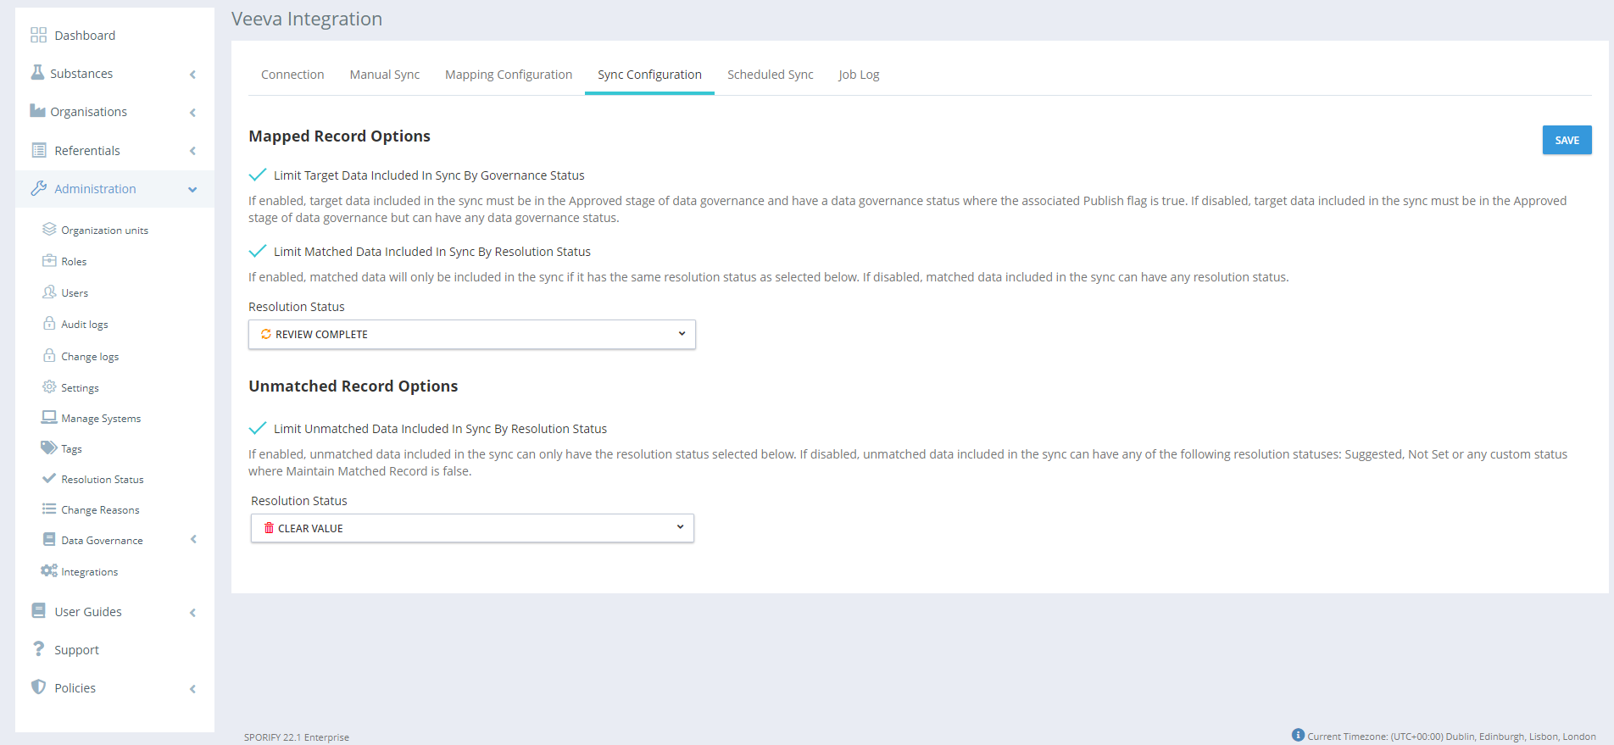Click the Dashboard grid icon
This screenshot has height=745, width=1614.
[38, 35]
